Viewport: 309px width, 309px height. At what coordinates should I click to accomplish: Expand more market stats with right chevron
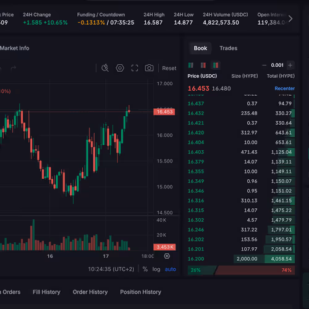point(290,19)
